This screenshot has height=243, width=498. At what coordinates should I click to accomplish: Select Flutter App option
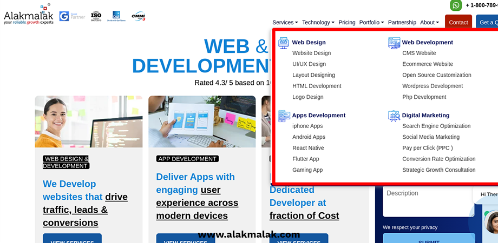[x=305, y=159]
